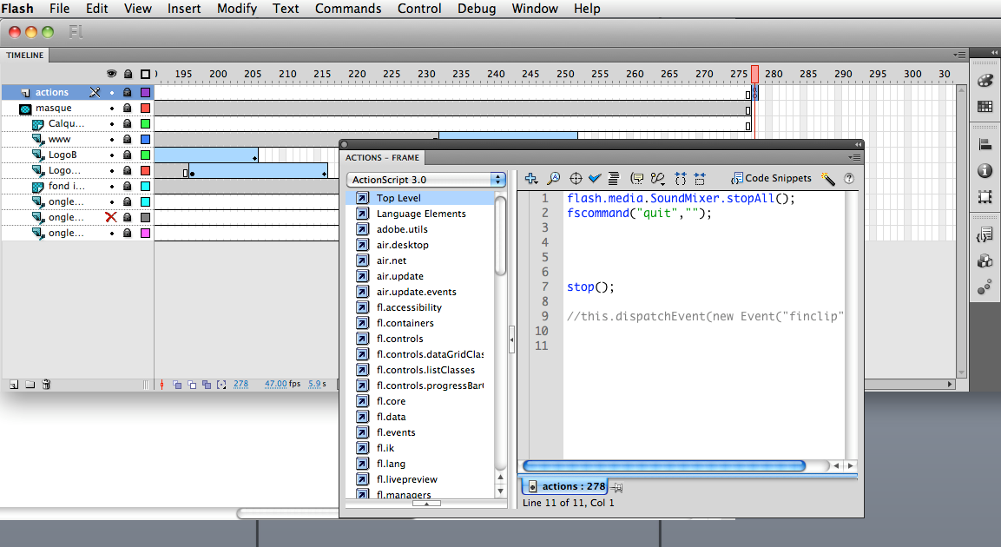
Task: Click the script editor horizontal scrollbar
Action: [x=664, y=466]
